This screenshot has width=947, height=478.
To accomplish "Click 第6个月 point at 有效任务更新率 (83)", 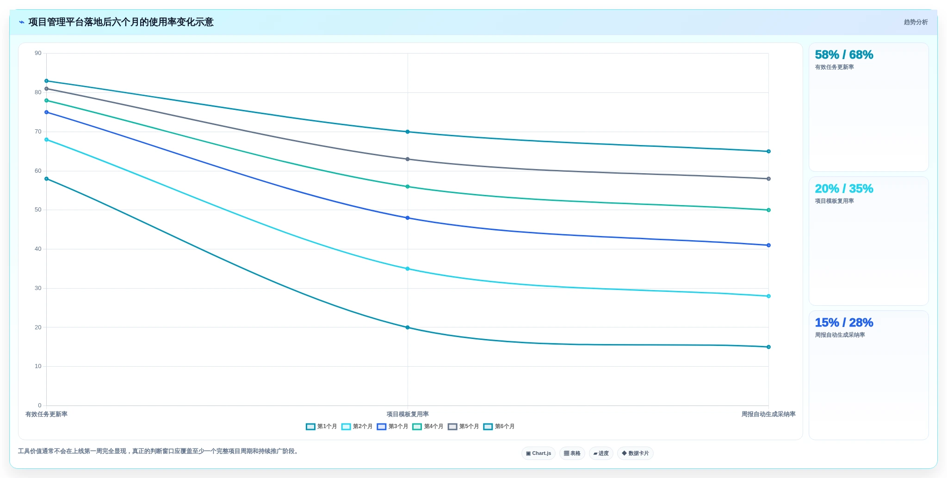I will pos(46,81).
